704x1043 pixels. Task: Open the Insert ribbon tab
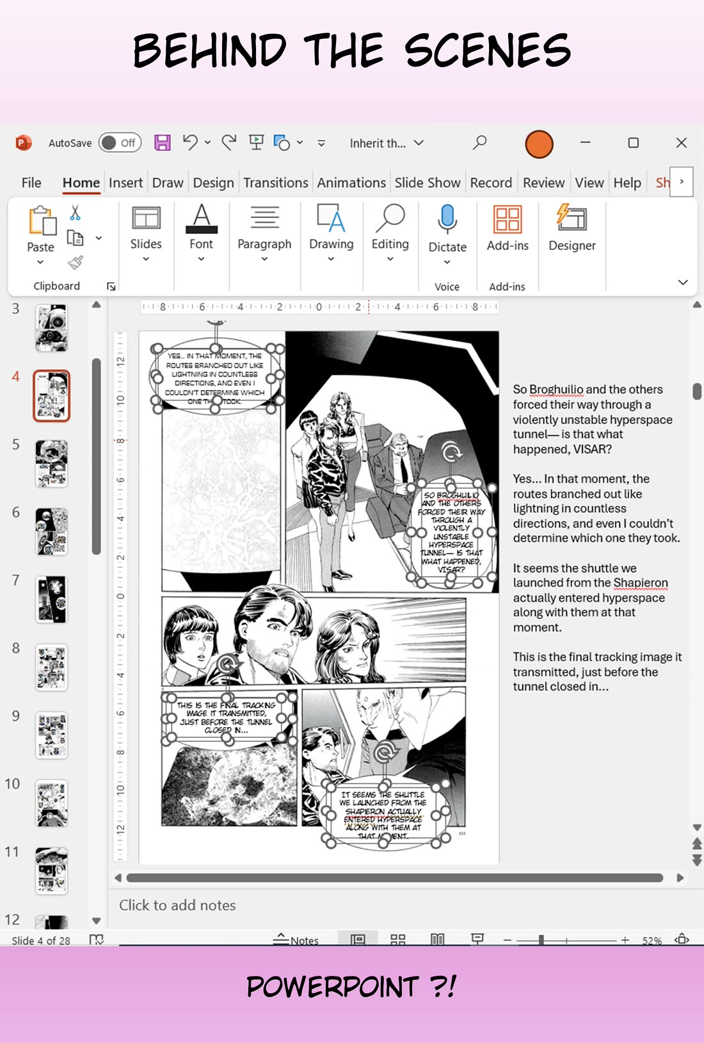tap(125, 183)
